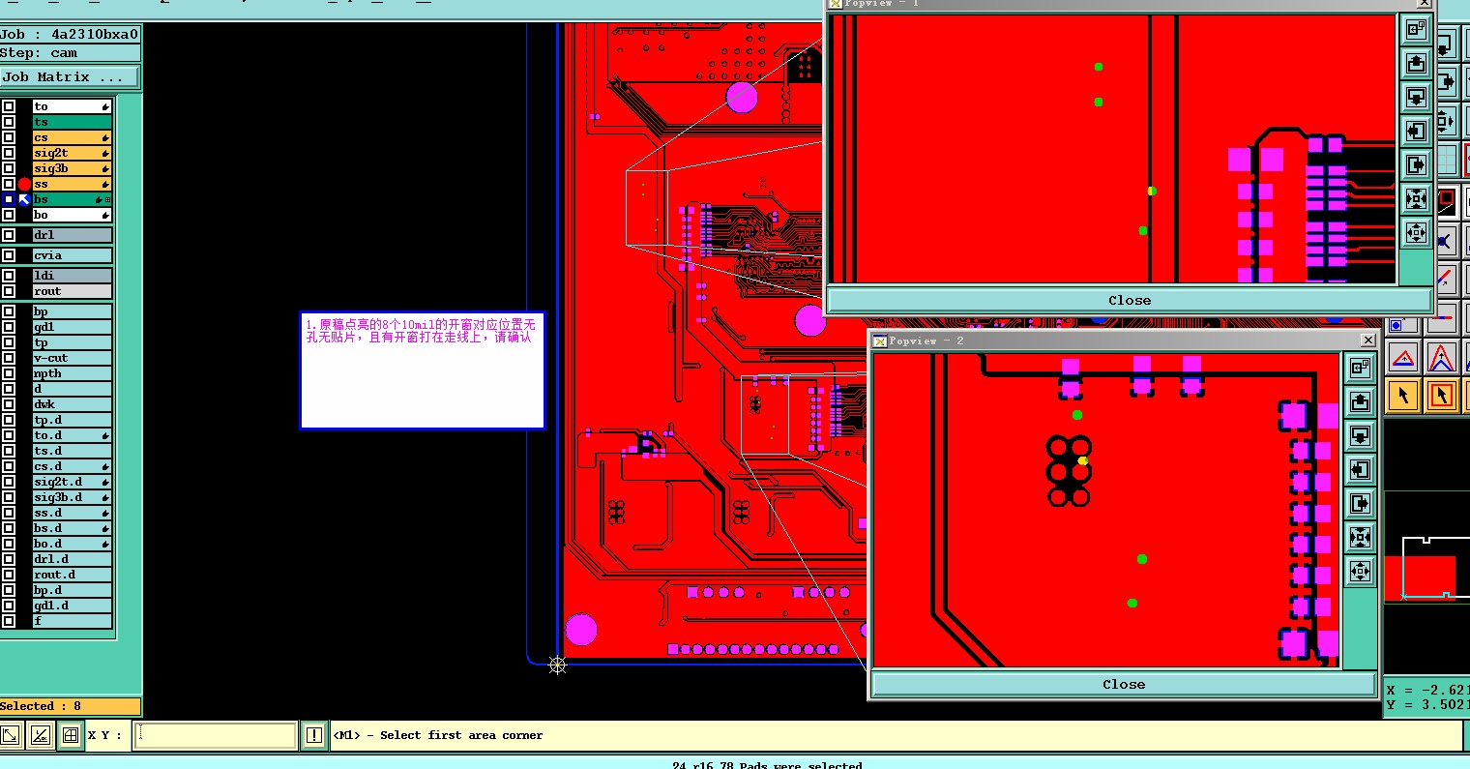Select the 'rout.d' layer row
Image resolution: width=1470 pixels, height=769 pixels.
pyautogui.click(x=73, y=575)
